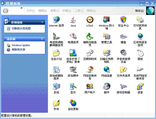Open 任务计划 folder icon
This screenshot has height=119, width=156.
[56, 53]
